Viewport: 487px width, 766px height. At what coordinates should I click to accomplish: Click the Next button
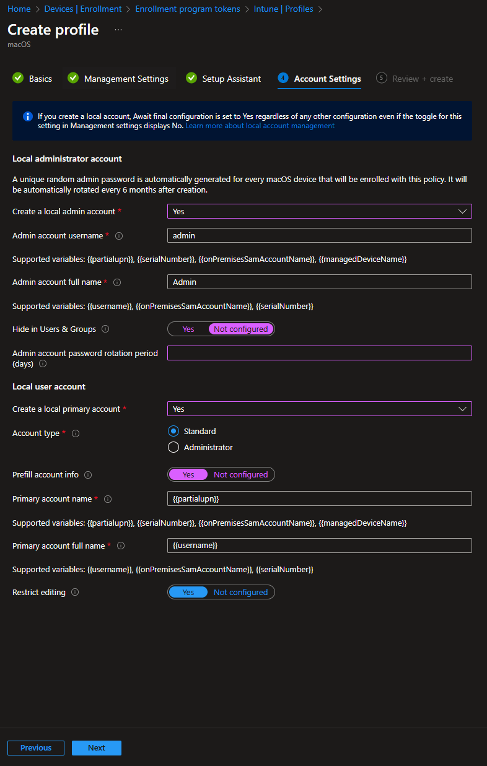pyautogui.click(x=96, y=748)
